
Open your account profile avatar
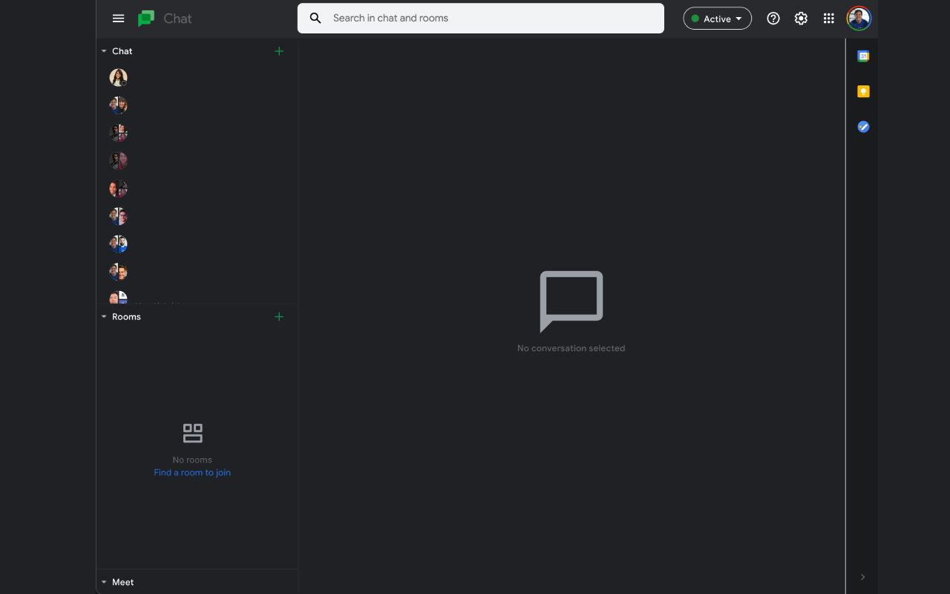click(x=858, y=18)
